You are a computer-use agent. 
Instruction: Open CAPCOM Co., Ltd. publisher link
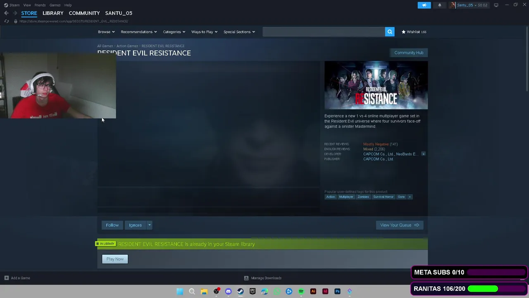pos(378,159)
